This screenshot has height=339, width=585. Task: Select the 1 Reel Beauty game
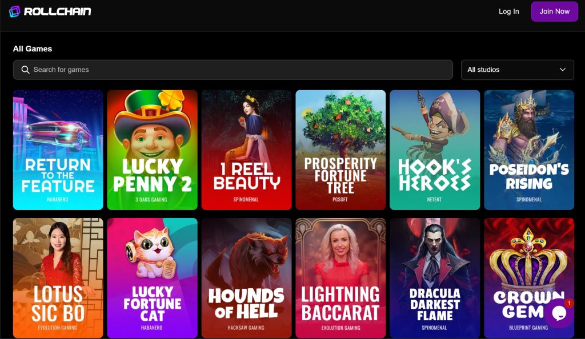[x=246, y=150]
